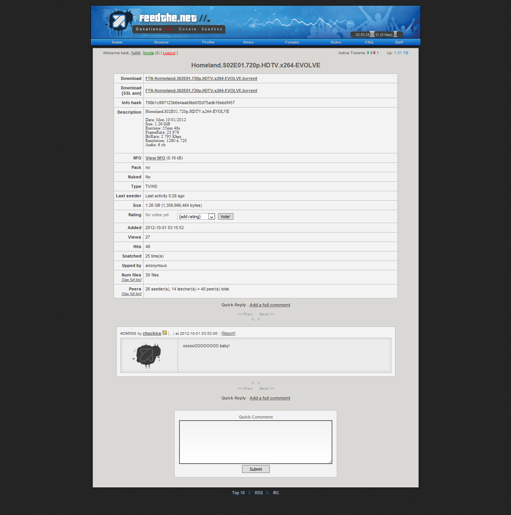Click the '1.31 TB' upload amount

(401, 53)
